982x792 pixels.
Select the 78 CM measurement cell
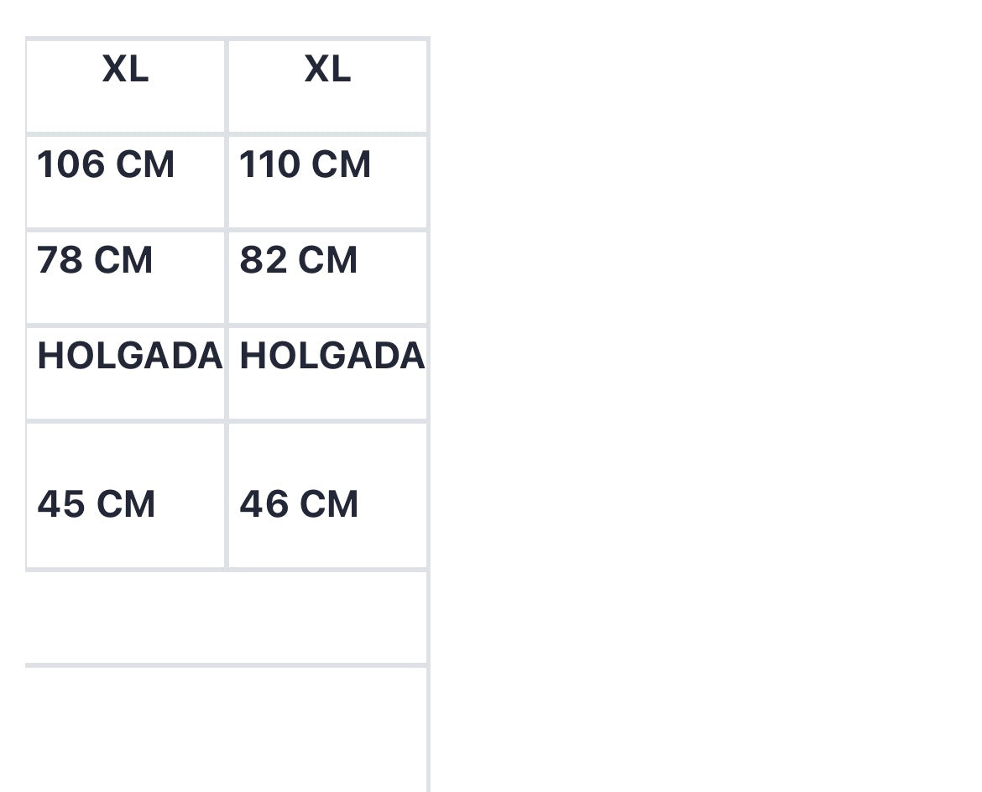point(125,278)
